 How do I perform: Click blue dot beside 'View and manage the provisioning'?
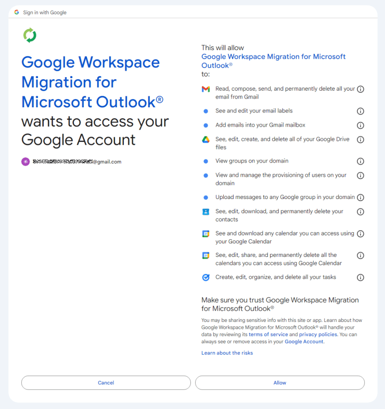[x=206, y=176]
